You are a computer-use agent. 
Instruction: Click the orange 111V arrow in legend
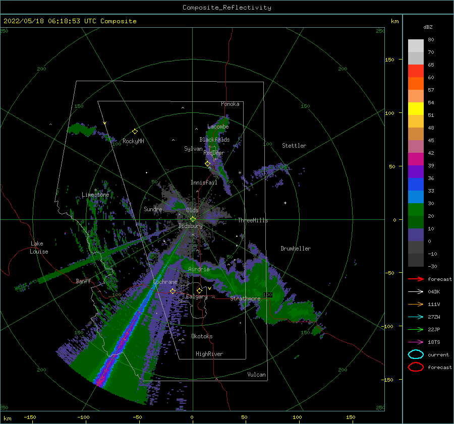click(x=416, y=304)
